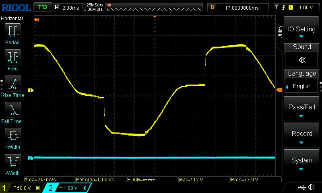The height and width of the screenshot is (193, 322).
Task: Change the Language English selector
Action: [301, 86]
